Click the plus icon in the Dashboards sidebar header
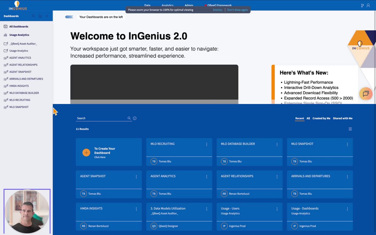The height and width of the screenshot is (235, 376). 47,16
